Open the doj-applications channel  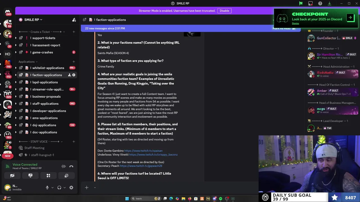click(x=47, y=125)
